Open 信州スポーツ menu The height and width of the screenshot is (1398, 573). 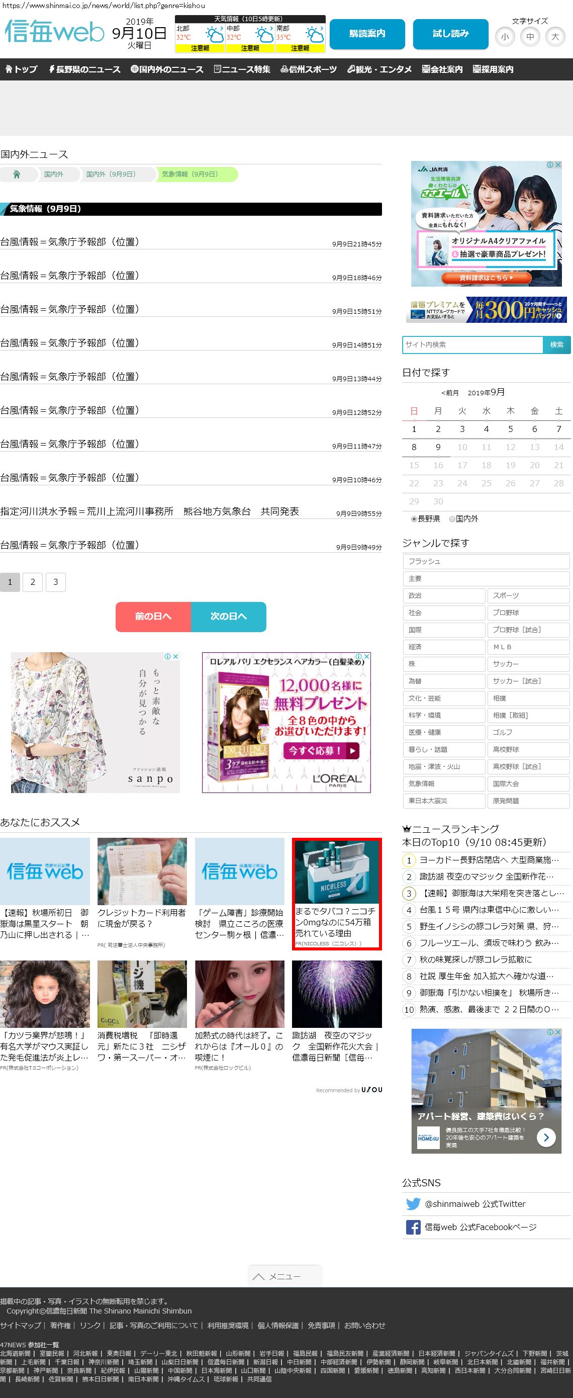(x=309, y=69)
